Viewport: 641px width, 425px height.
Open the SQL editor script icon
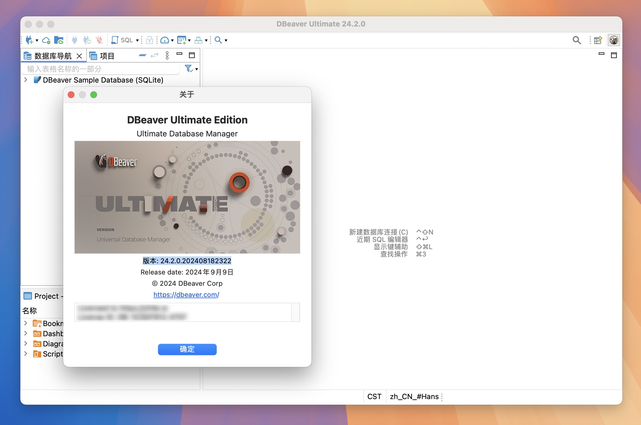click(115, 40)
